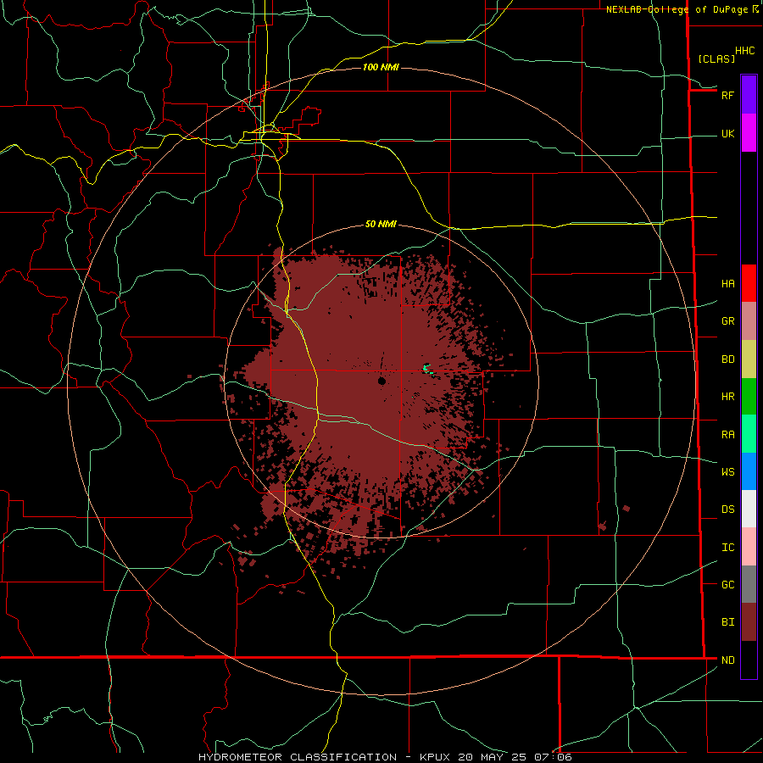The width and height of the screenshot is (763, 763).
Task: Click the HHC product label
Action: pyautogui.click(x=744, y=51)
